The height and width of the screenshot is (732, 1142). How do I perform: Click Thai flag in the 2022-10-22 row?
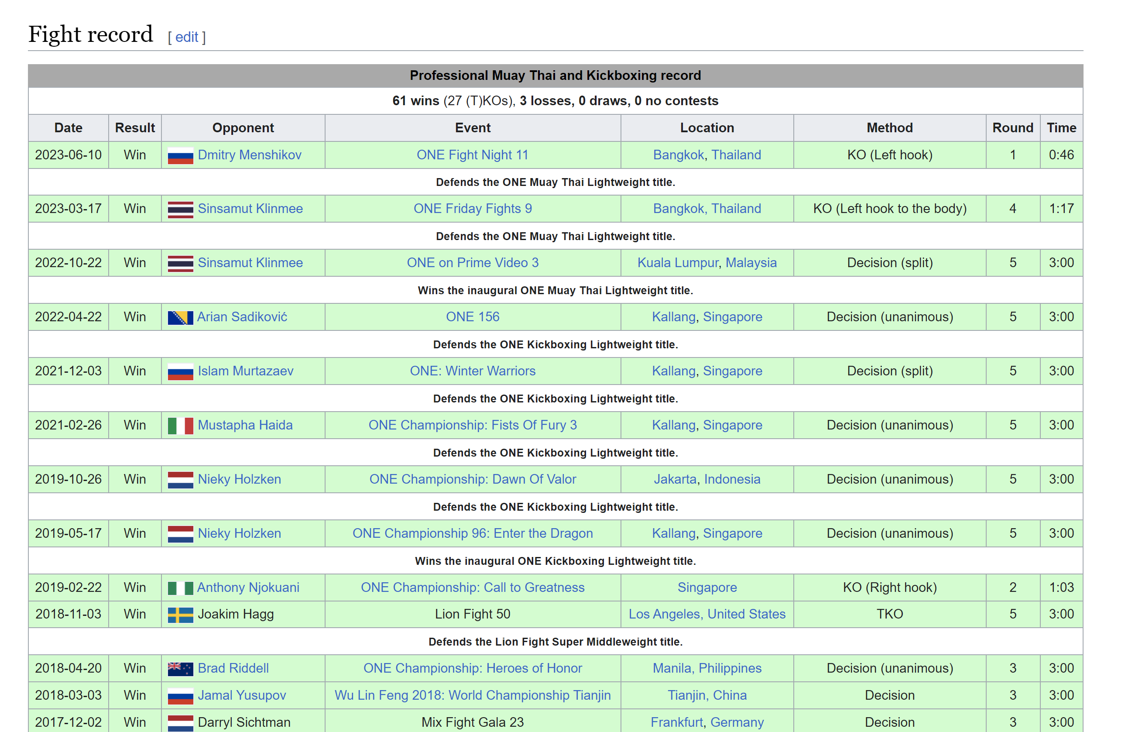[x=181, y=263]
